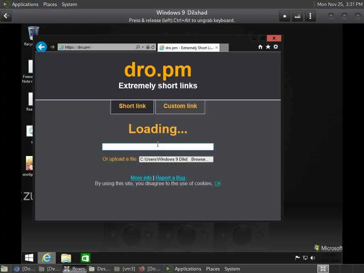Open the top panel System menu
364x273 pixels.
point(69,4)
